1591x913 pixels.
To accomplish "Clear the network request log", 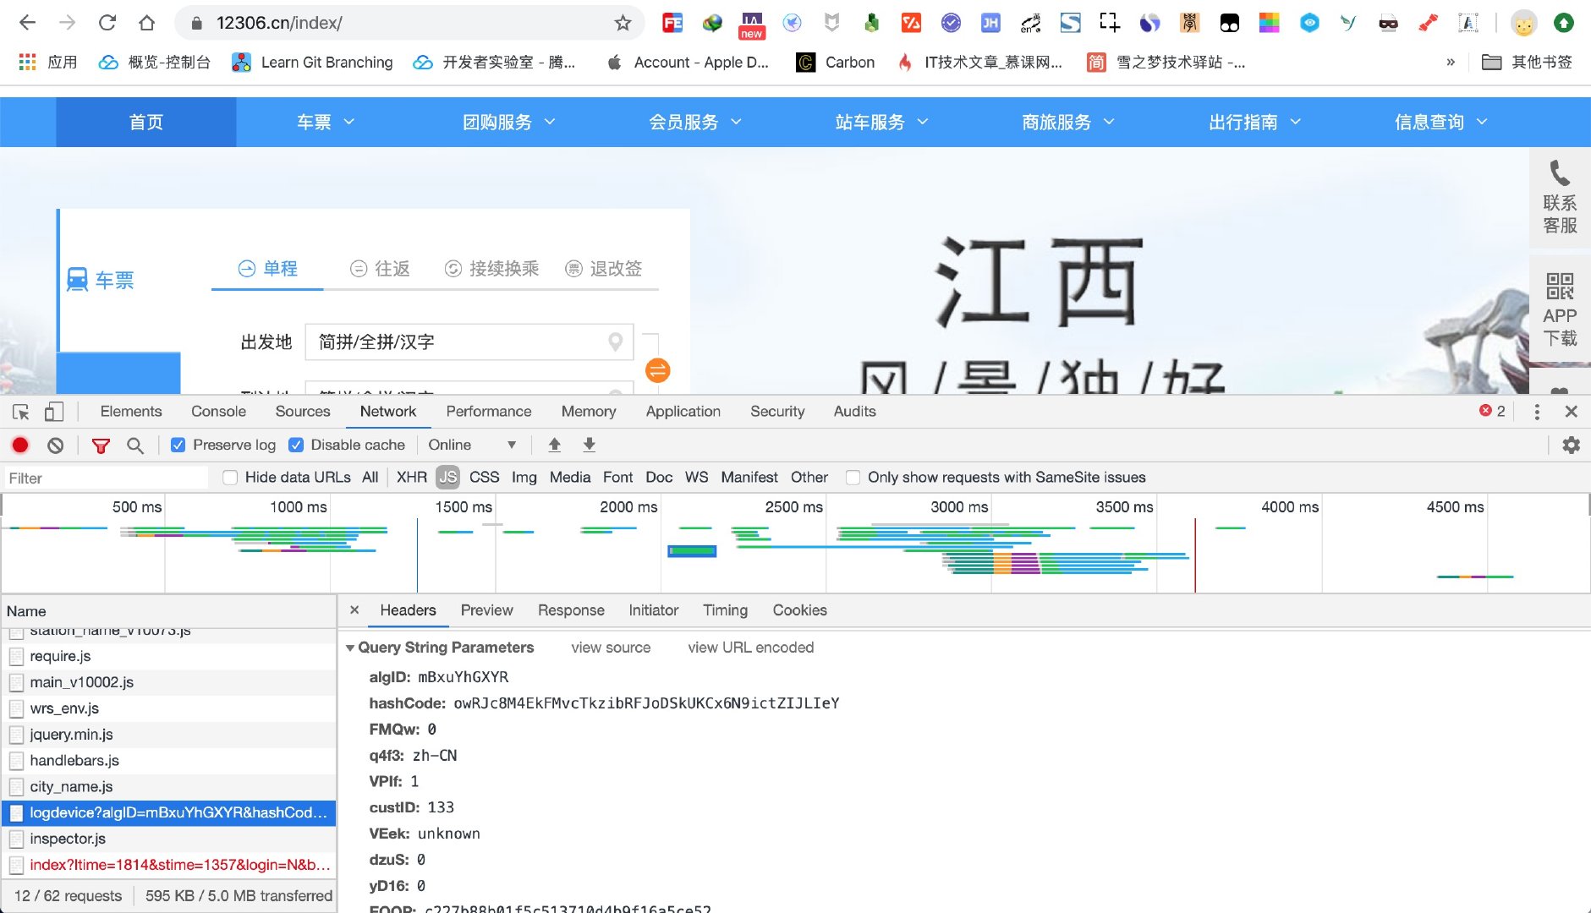I will [x=54, y=445].
